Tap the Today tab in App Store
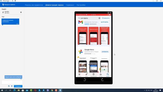This screenshot has height=92, width=163. pyautogui.click(x=79, y=75)
